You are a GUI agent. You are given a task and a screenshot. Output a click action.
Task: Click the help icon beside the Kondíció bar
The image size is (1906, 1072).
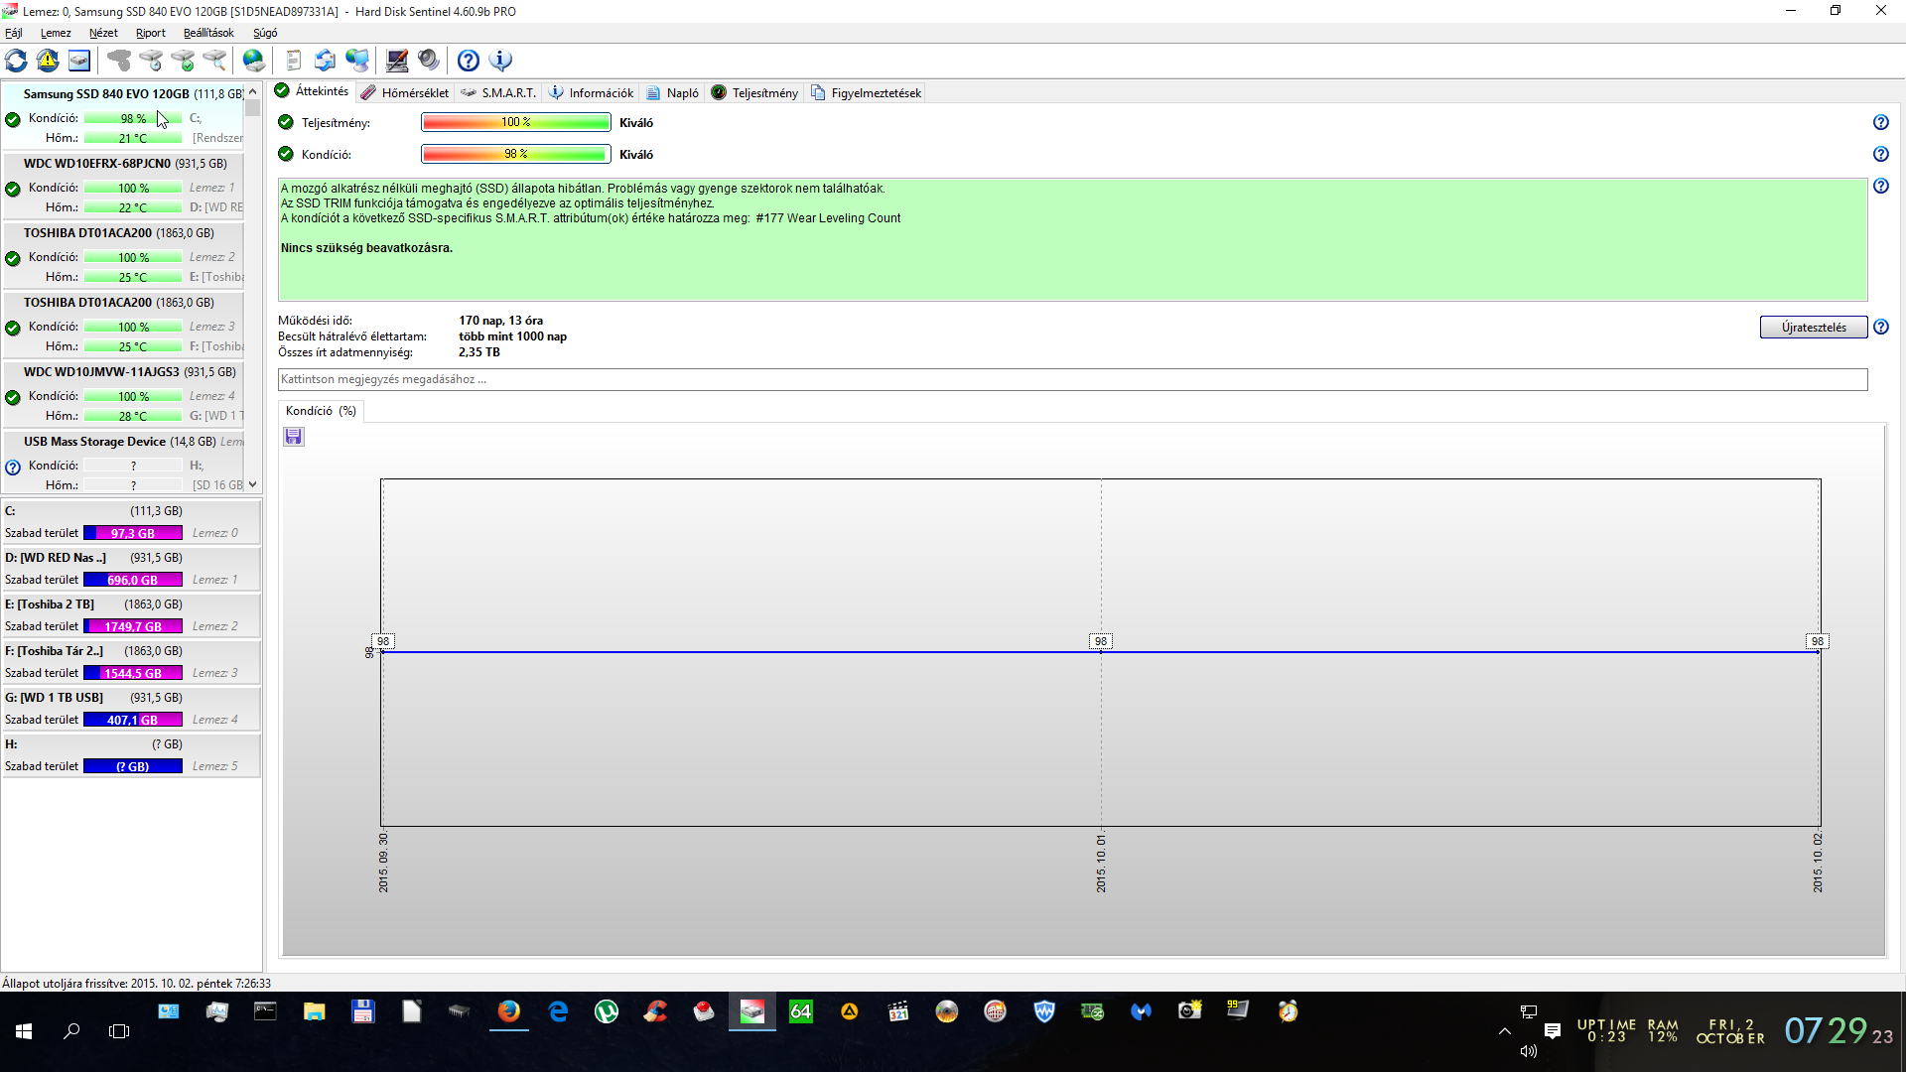(x=1881, y=154)
